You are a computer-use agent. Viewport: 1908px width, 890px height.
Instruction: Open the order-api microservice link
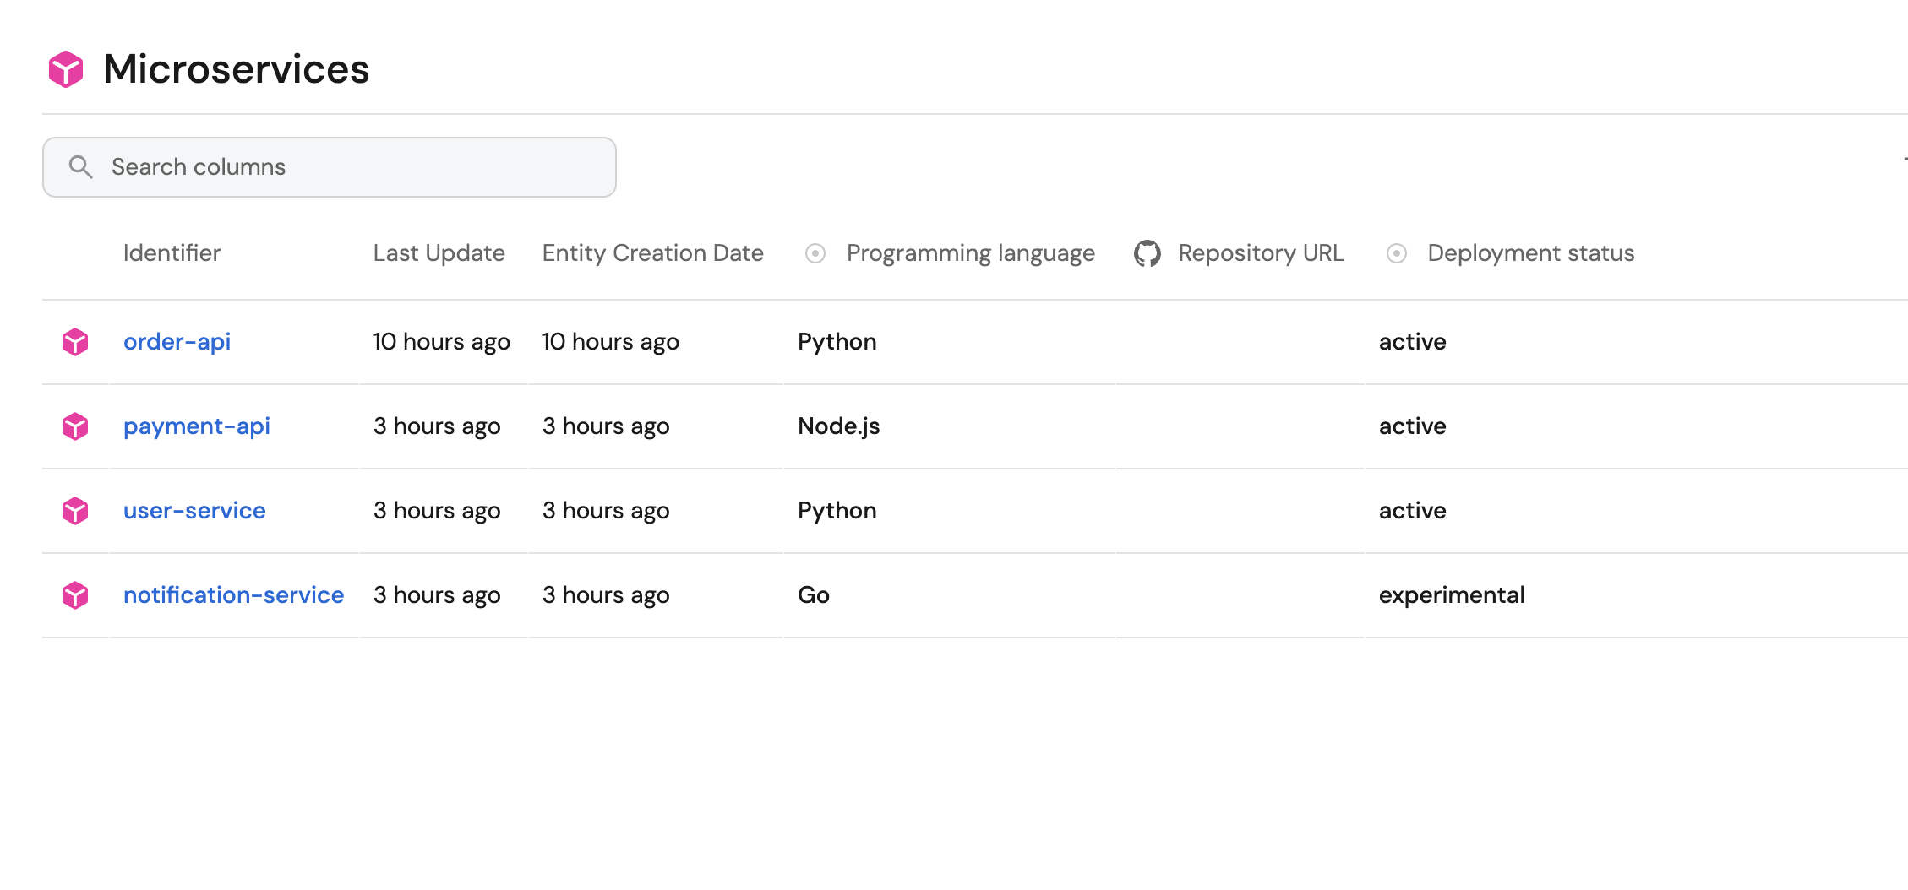click(x=177, y=342)
